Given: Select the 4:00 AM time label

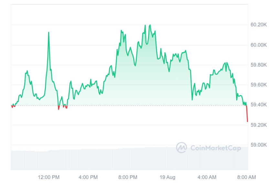Looking at the screenshot, I should coord(207,177).
